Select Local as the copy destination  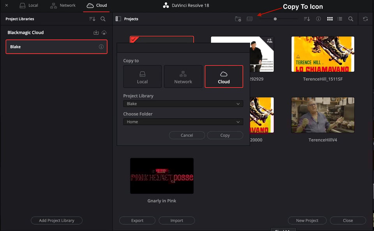click(142, 76)
